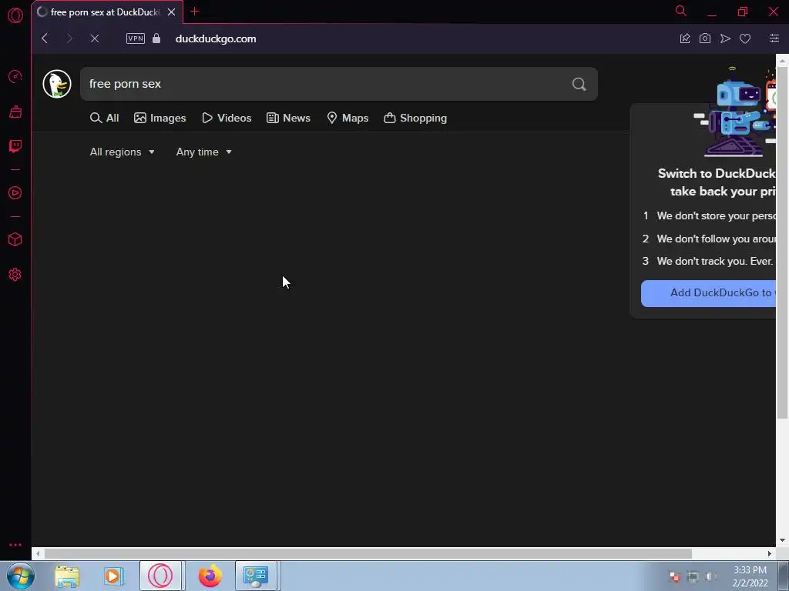Screen dimensions: 789x591
Task: Toggle the VPN badge in address bar
Action: pyautogui.click(x=136, y=38)
